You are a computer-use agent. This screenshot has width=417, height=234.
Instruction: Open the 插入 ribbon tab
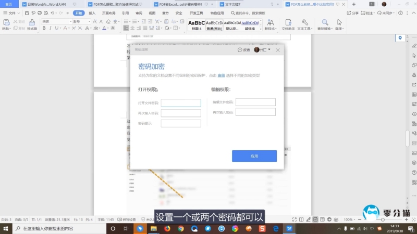click(x=92, y=12)
